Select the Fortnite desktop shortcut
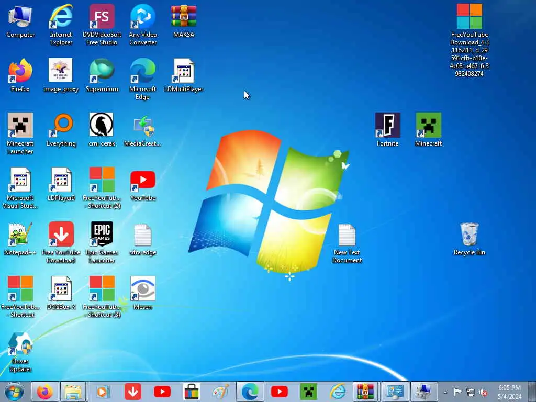The width and height of the screenshot is (536, 402). click(388, 130)
